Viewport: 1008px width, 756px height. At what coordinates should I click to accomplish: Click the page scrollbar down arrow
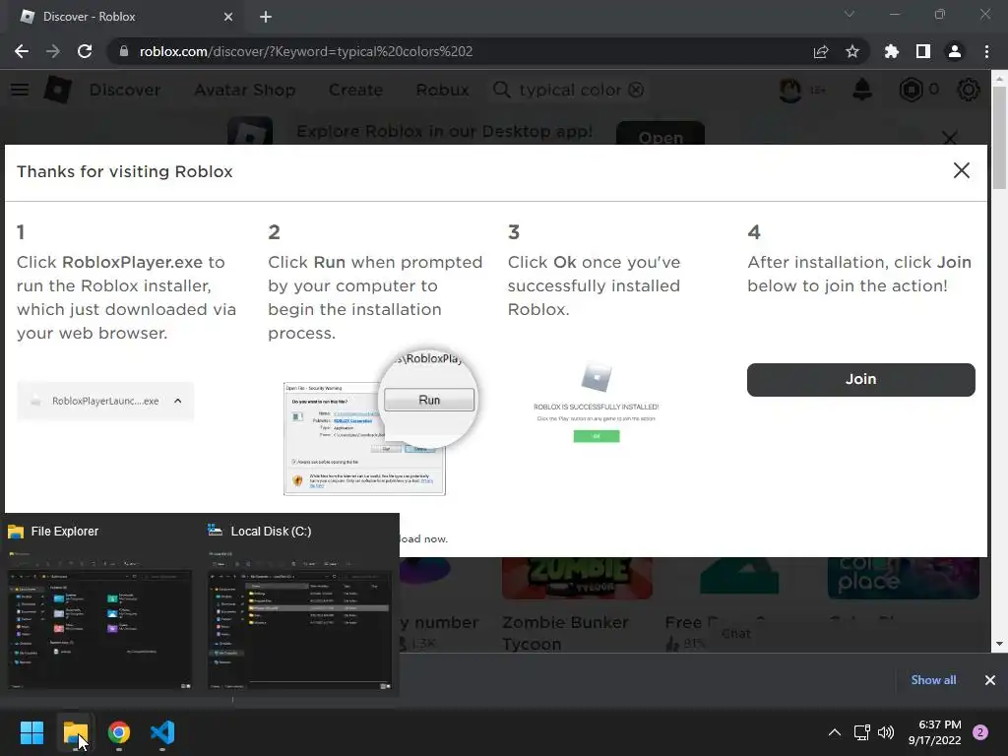pos(998,644)
